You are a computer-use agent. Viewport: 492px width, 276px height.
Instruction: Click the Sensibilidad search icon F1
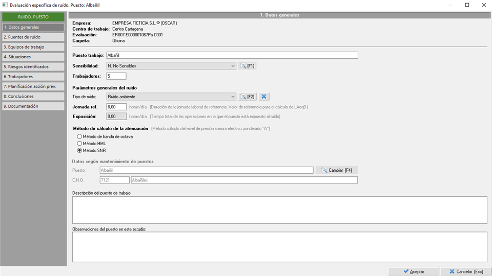247,66
